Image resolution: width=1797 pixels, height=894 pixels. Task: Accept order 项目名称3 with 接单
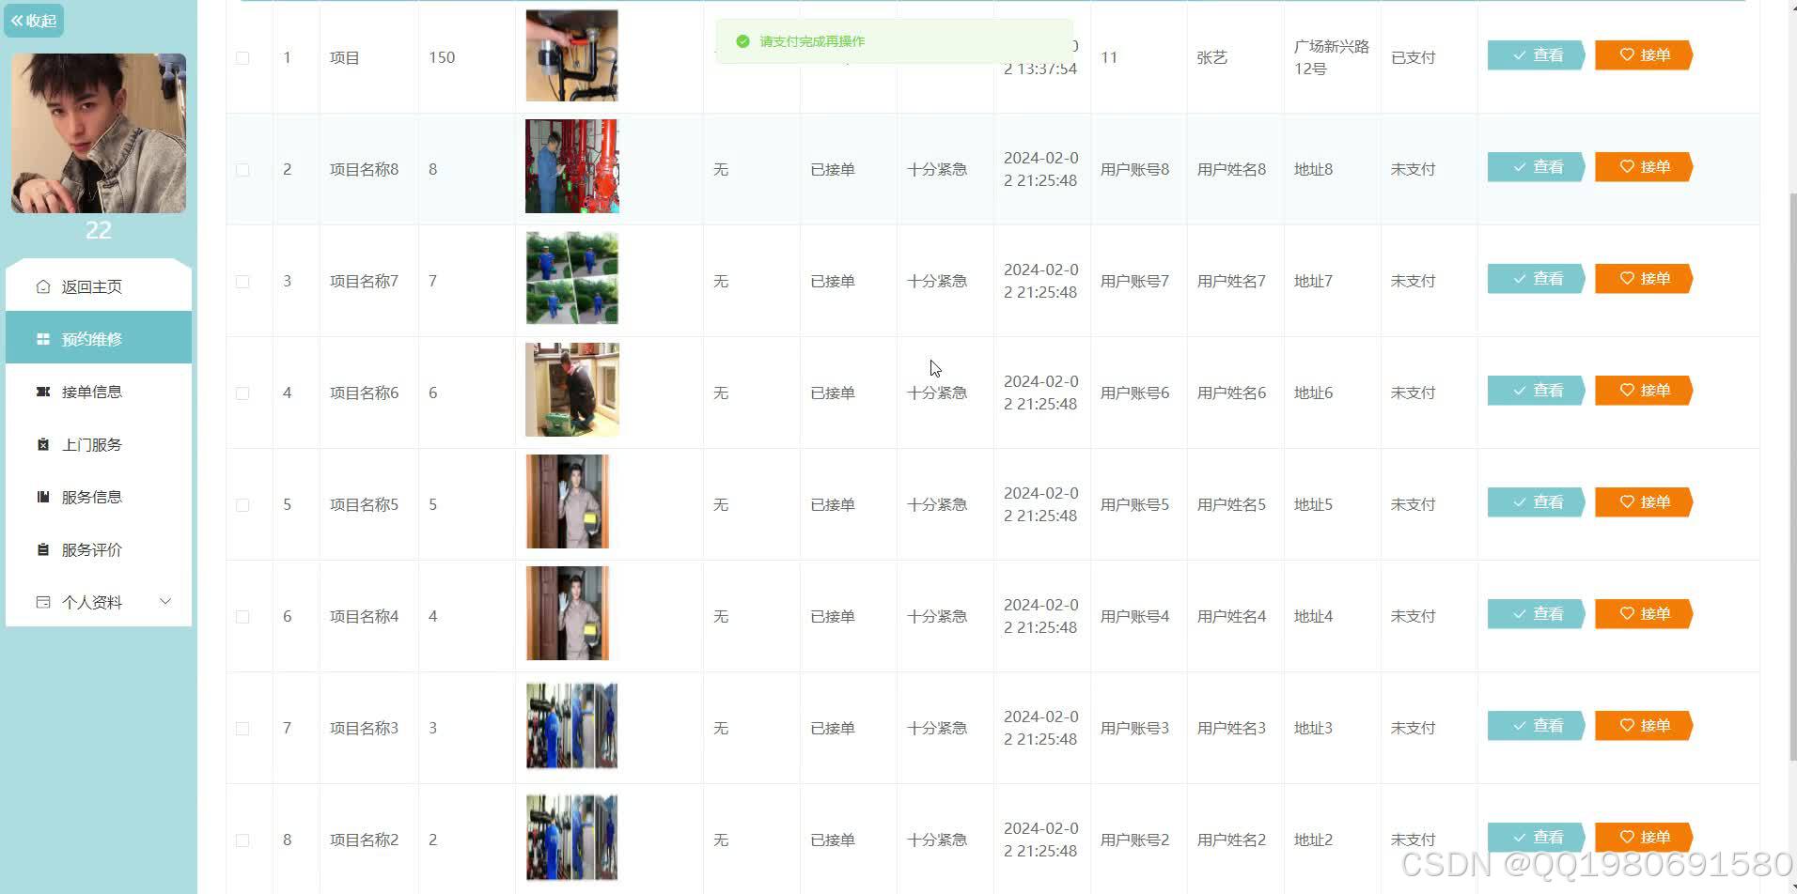1644,726
